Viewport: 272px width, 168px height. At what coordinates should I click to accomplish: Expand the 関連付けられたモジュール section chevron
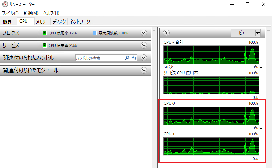click(144, 70)
